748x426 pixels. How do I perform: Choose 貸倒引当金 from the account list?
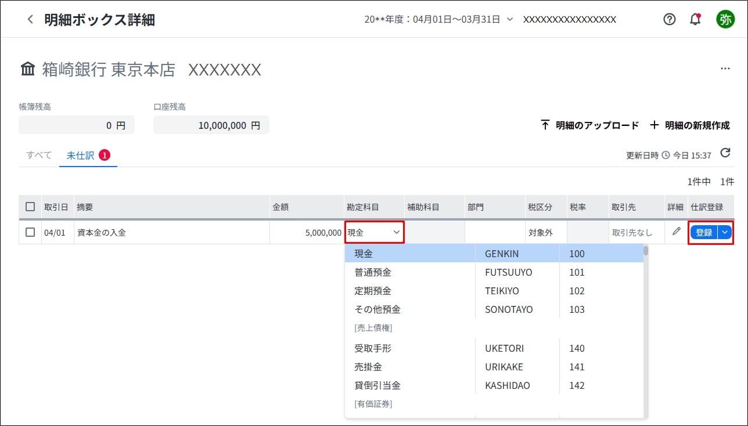pyautogui.click(x=494, y=385)
